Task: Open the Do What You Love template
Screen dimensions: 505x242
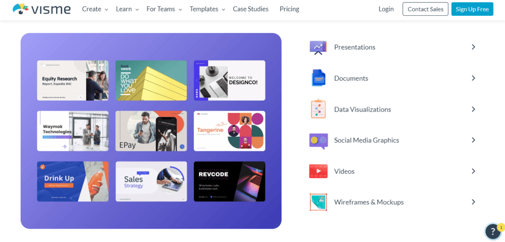Action: point(151,81)
